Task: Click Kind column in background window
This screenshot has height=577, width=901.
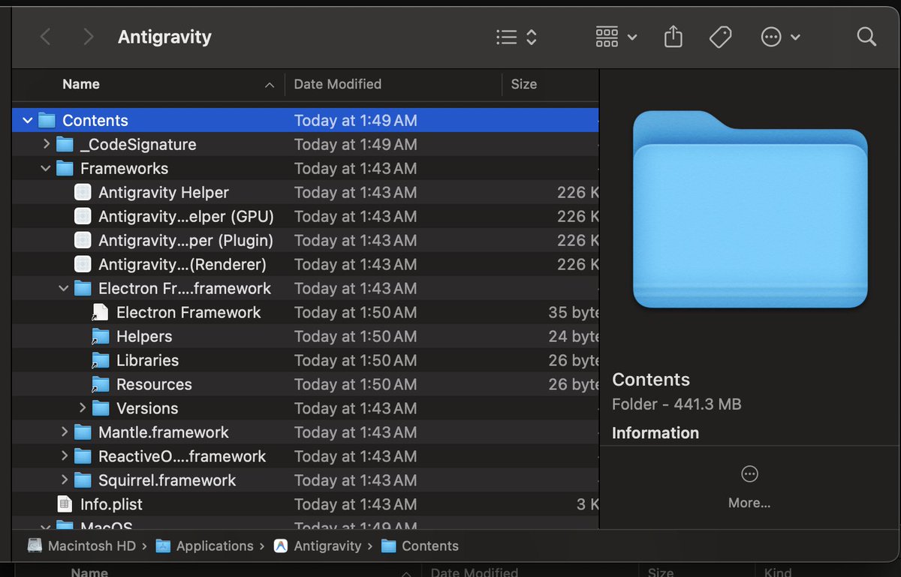Action: pos(778,572)
